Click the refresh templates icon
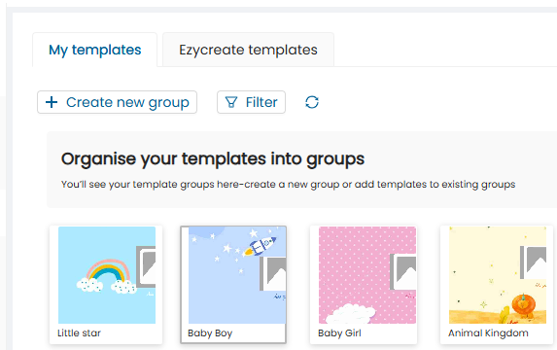The height and width of the screenshot is (350, 557). pyautogui.click(x=312, y=102)
